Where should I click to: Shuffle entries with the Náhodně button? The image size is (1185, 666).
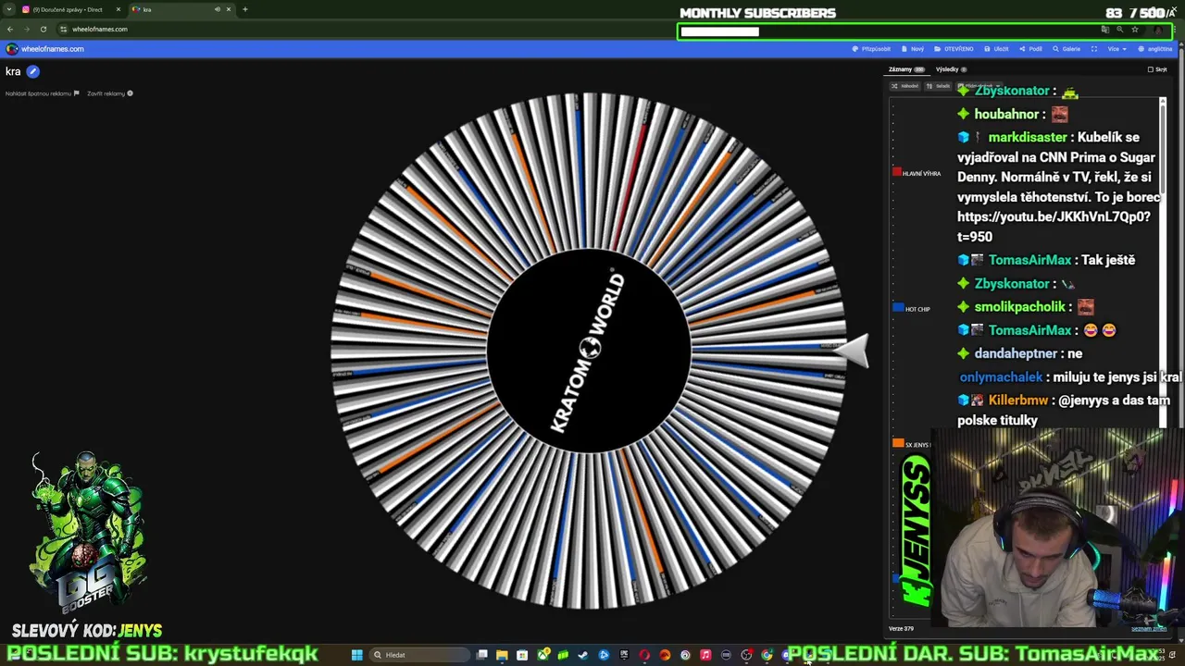click(x=905, y=86)
